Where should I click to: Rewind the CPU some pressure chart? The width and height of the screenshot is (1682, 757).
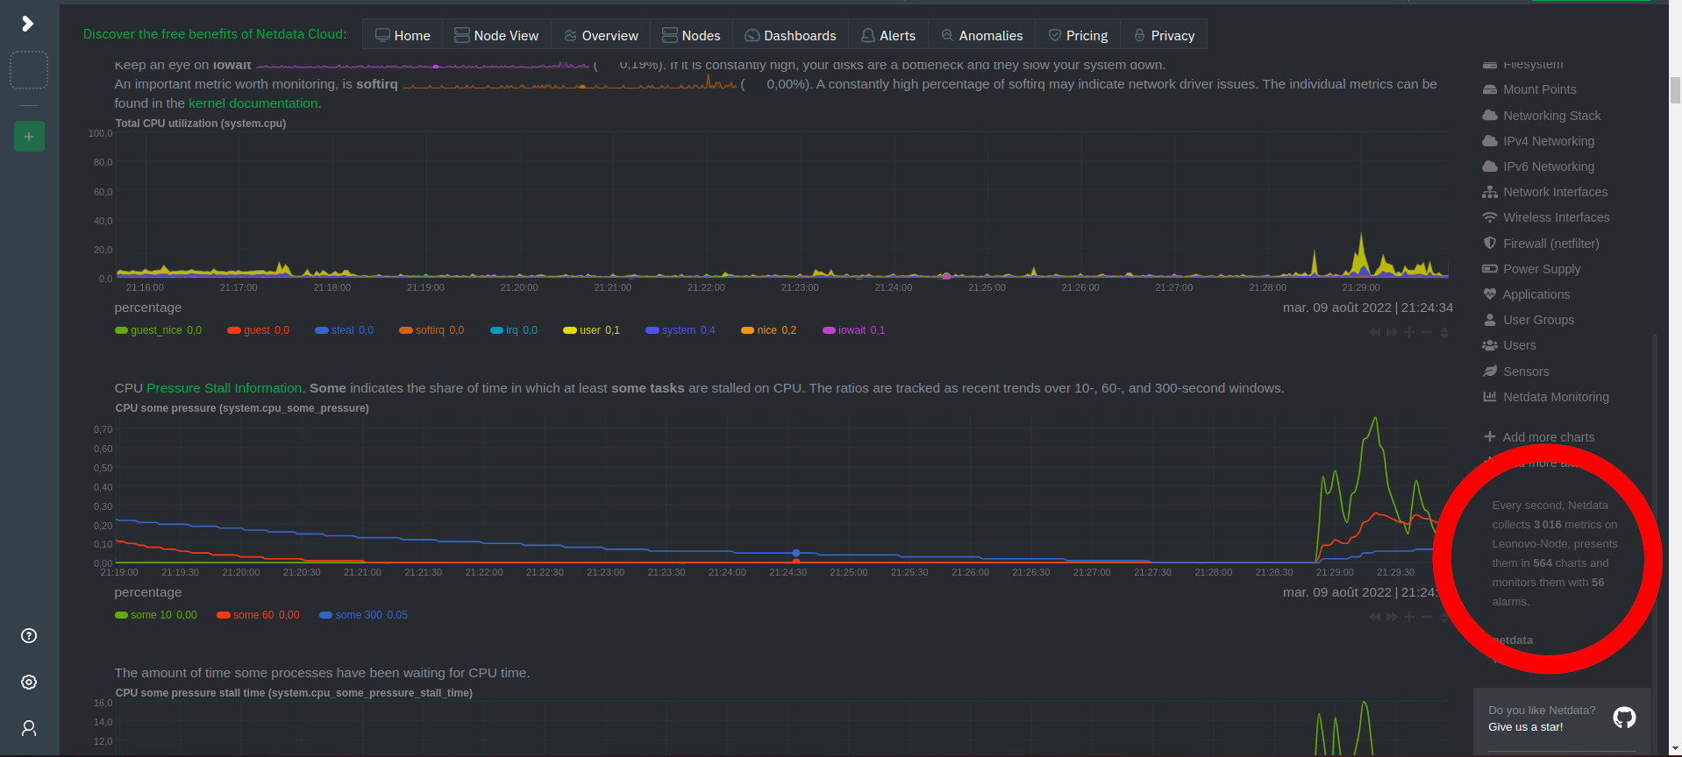[1374, 617]
